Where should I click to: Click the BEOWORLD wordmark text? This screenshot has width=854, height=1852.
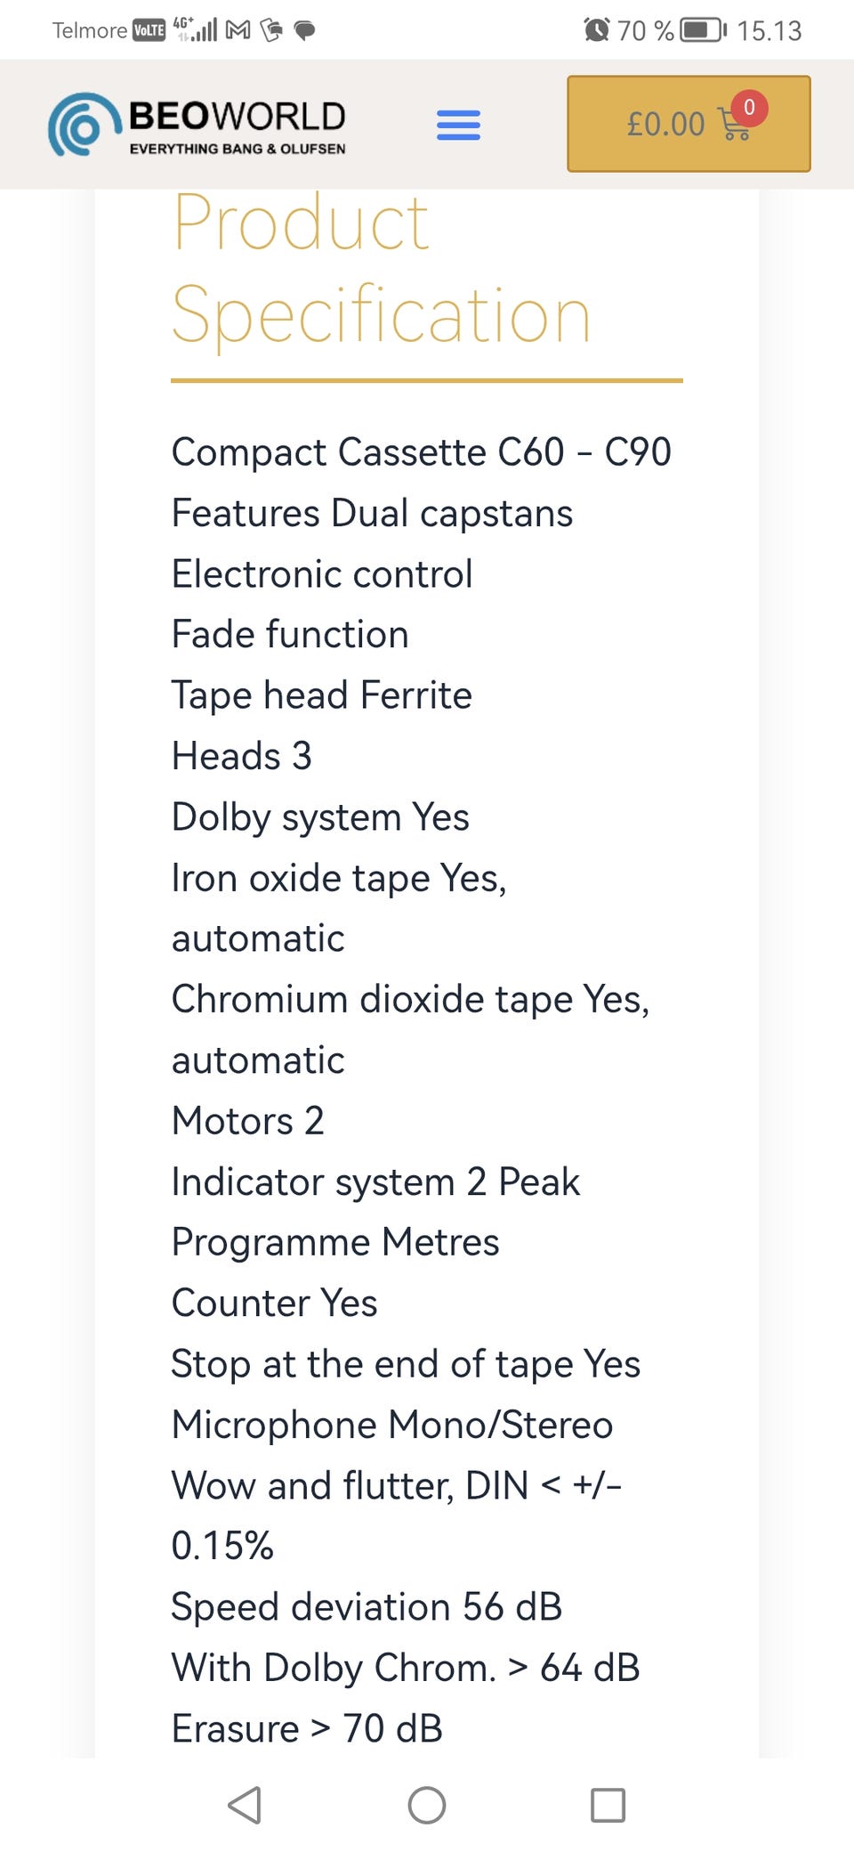coord(237,116)
